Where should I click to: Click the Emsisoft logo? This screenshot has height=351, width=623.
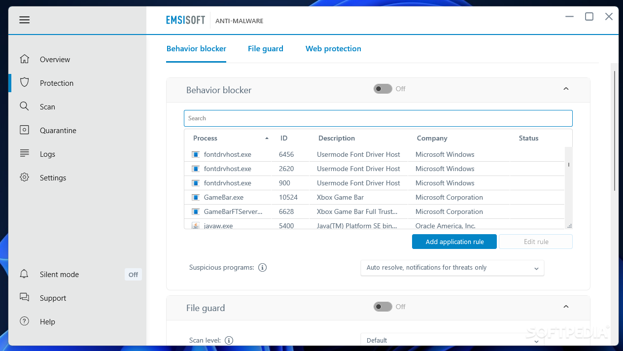185,20
